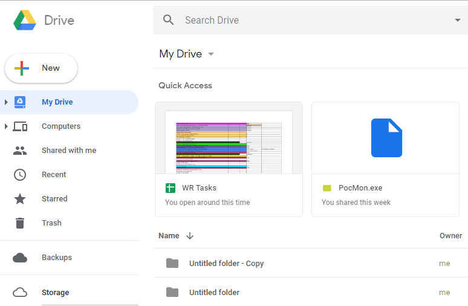Click the My Drive sidebar icon
Image resolution: width=468 pixels, height=306 pixels.
click(x=20, y=102)
